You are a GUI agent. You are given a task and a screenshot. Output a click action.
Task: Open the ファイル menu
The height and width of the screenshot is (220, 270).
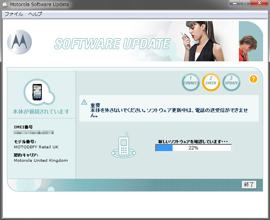[14, 14]
